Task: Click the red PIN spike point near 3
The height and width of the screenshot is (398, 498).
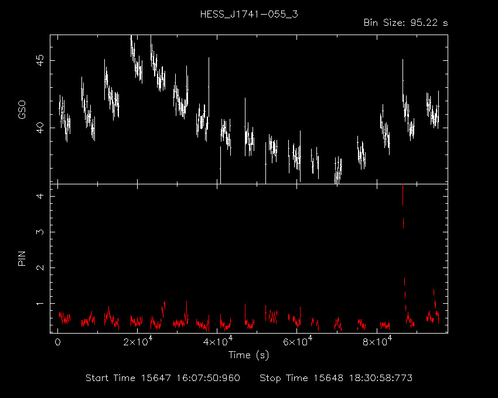Action: click(x=403, y=223)
